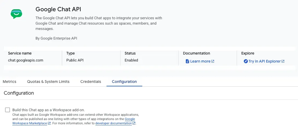Enable Build this Chat app as Workspace add-on

coord(8,110)
